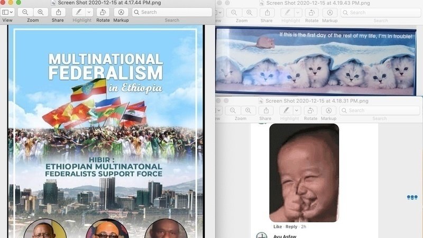Image resolution: width=423 pixels, height=238 pixels.
Task: Click the Reply link under baby image
Action: 291,226
